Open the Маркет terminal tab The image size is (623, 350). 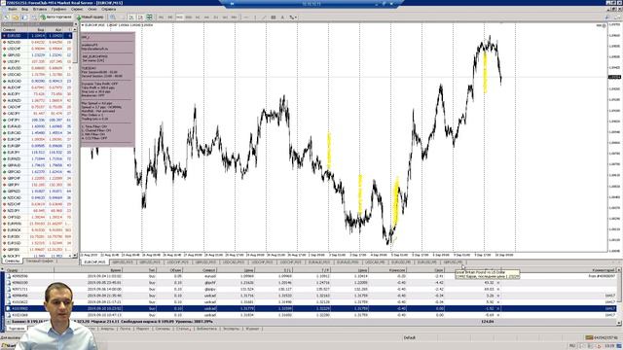[x=143, y=329]
